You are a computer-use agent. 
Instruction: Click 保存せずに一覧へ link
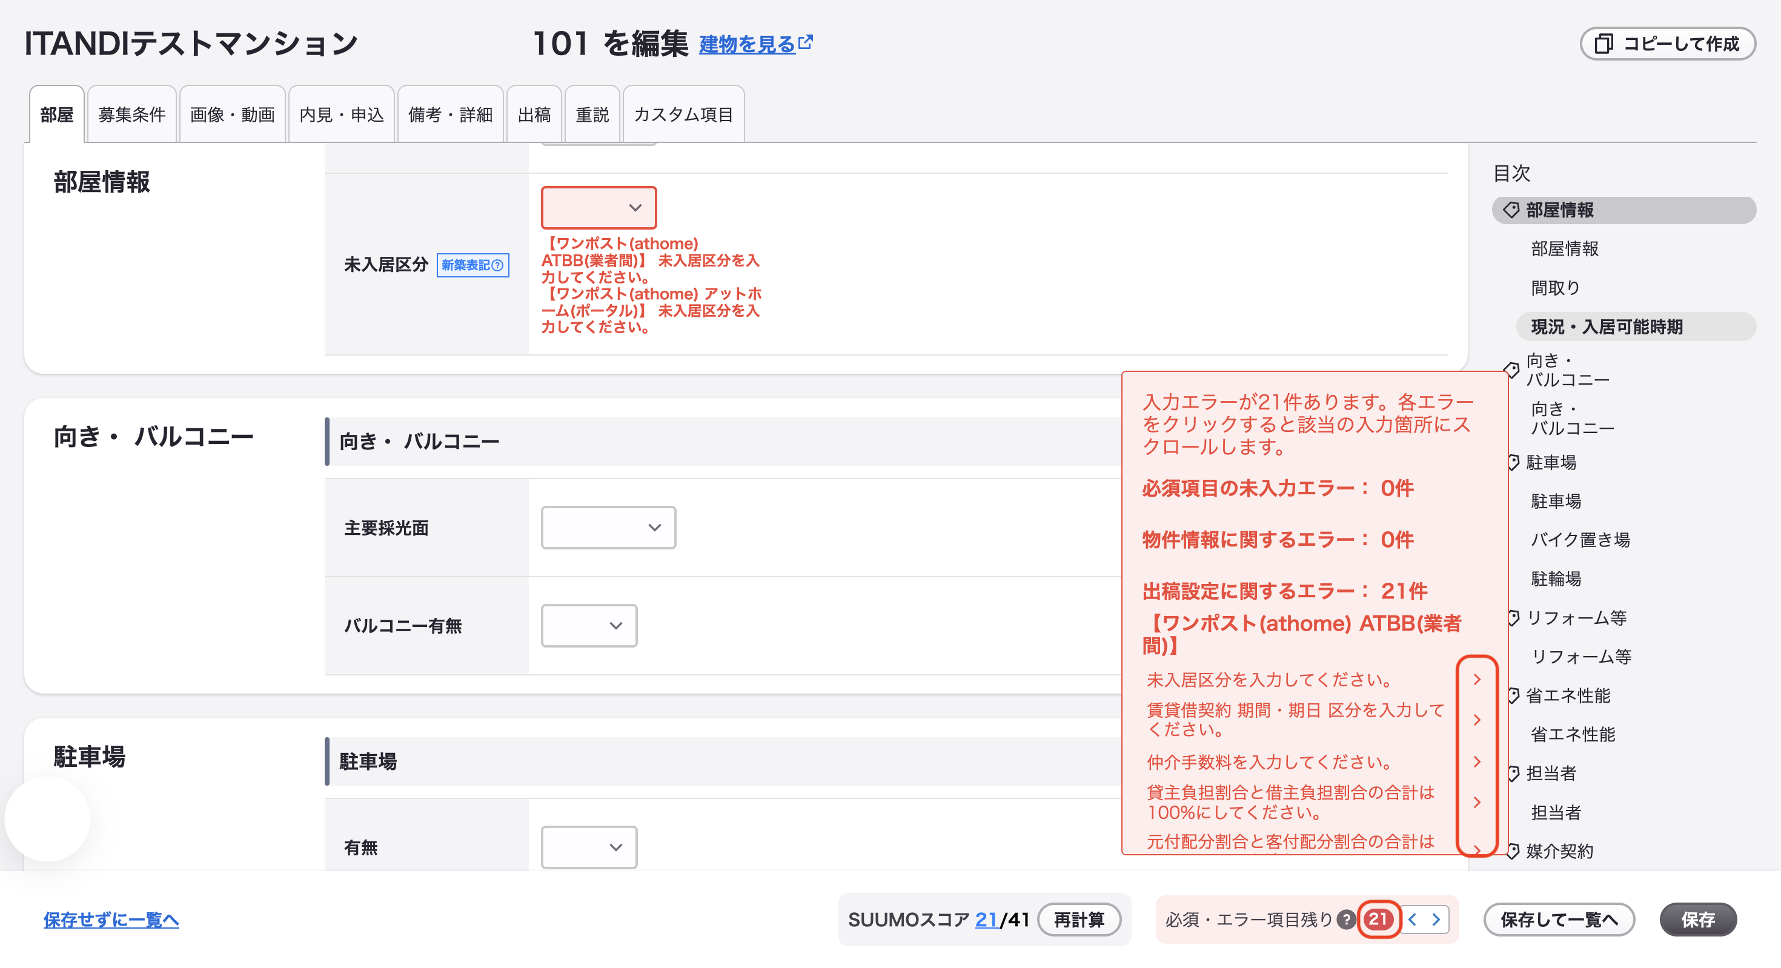click(111, 919)
